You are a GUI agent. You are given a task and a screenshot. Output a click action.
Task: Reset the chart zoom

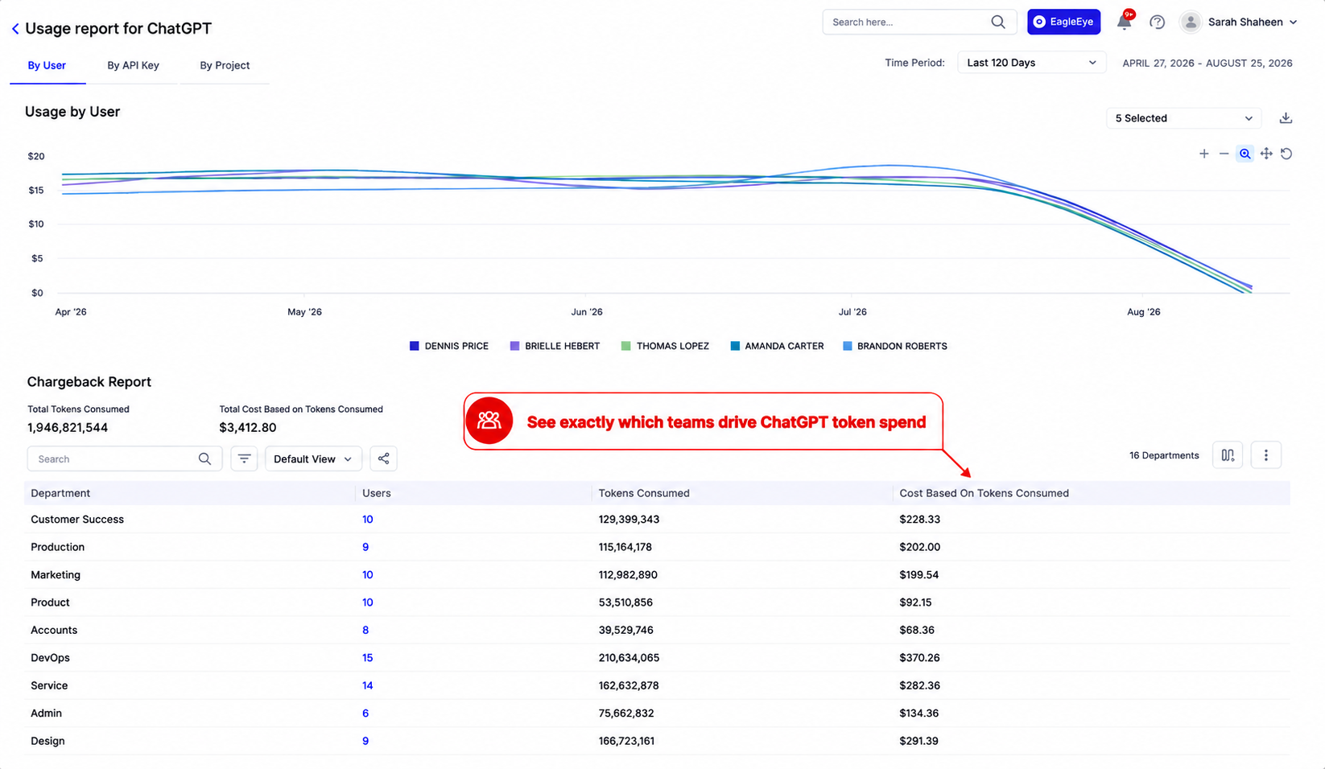[x=1286, y=154]
